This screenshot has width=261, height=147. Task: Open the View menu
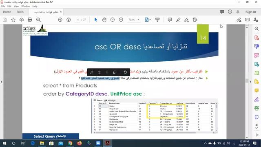[16, 7]
